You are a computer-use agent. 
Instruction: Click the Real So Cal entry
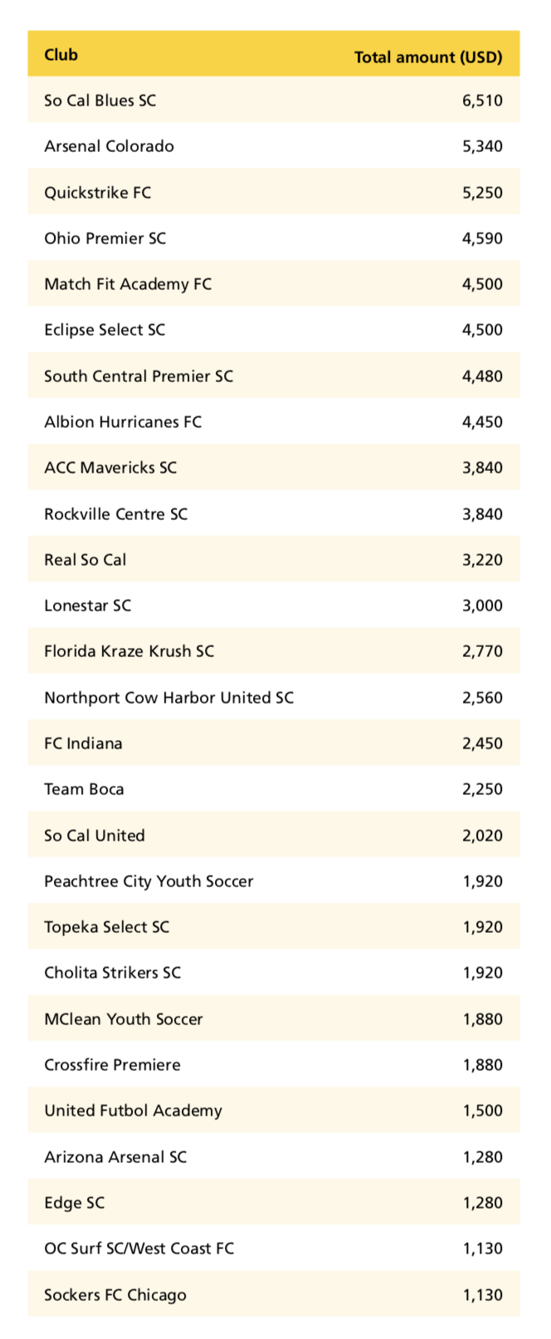coord(85,560)
